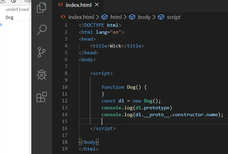Click the lang="en" attribute on line 2
The height and width of the screenshot is (154, 228).
[108, 32]
